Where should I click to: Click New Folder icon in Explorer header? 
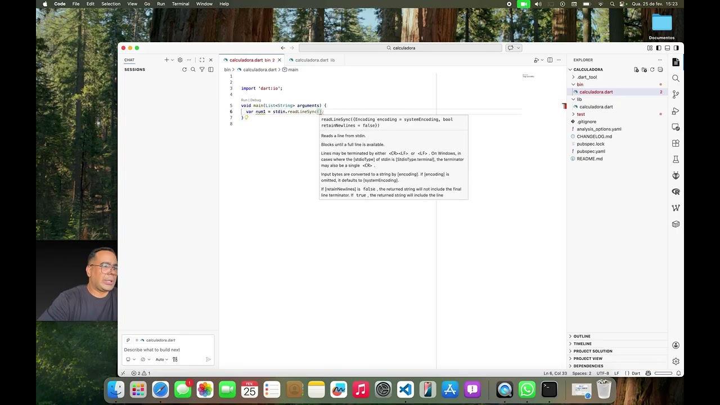tap(644, 70)
